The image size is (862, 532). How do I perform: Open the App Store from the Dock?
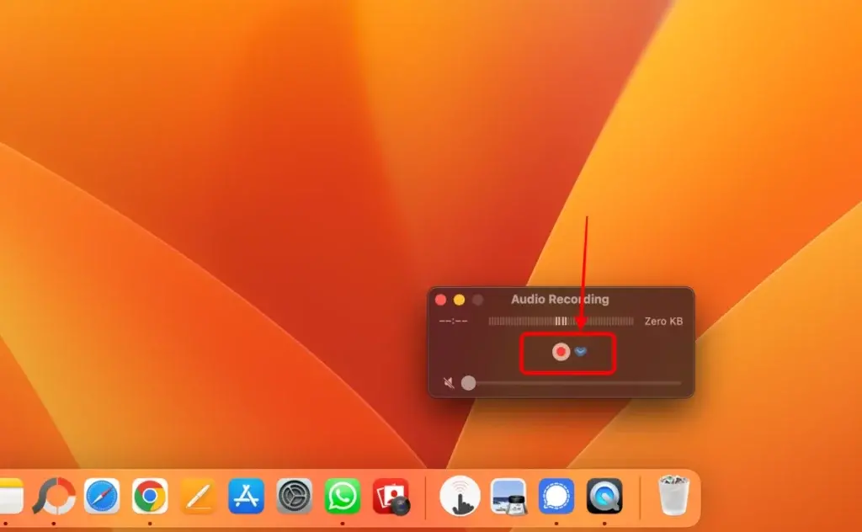[246, 496]
